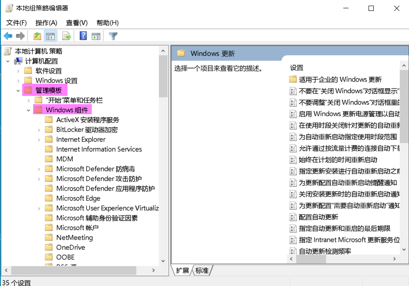This screenshot has height=286, width=409.
Task: Select the MDM folder icon in the tree
Action: [49, 159]
